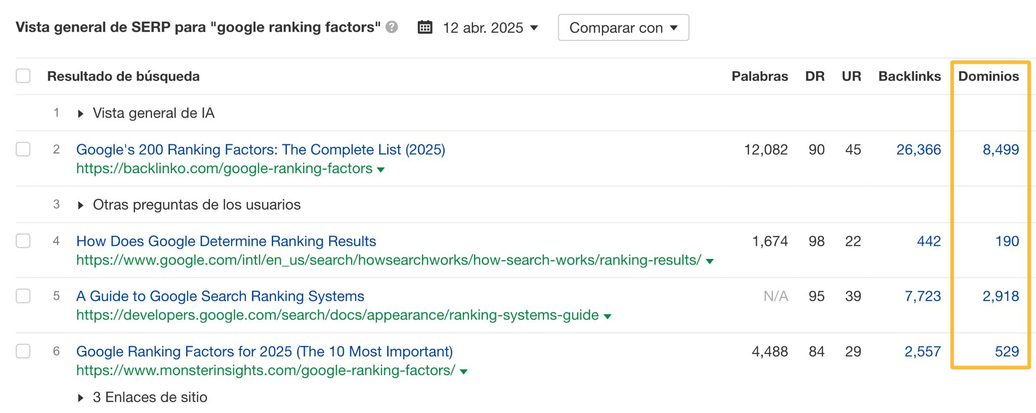1036x413 pixels.
Task: Expand the 3 Enlaces de sitio entry
Action: coord(81,397)
